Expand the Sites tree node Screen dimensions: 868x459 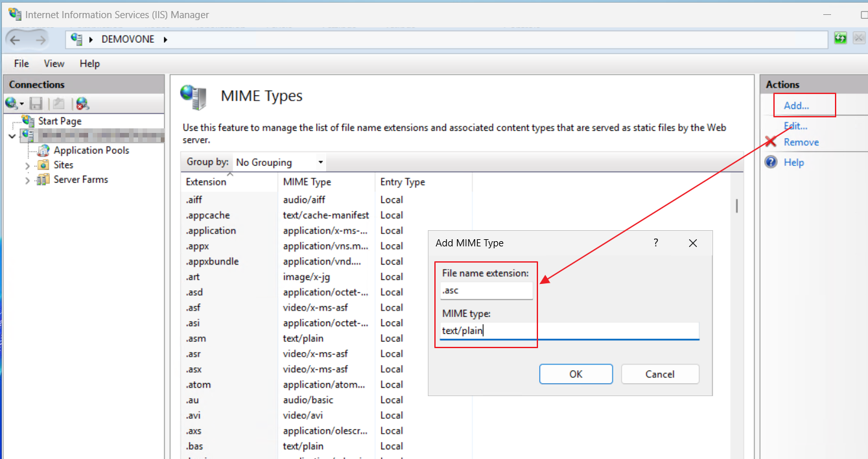pyautogui.click(x=27, y=165)
